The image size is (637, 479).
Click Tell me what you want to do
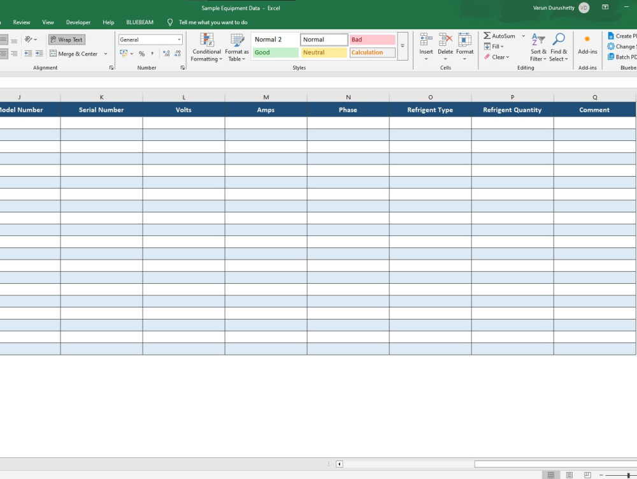pos(213,22)
